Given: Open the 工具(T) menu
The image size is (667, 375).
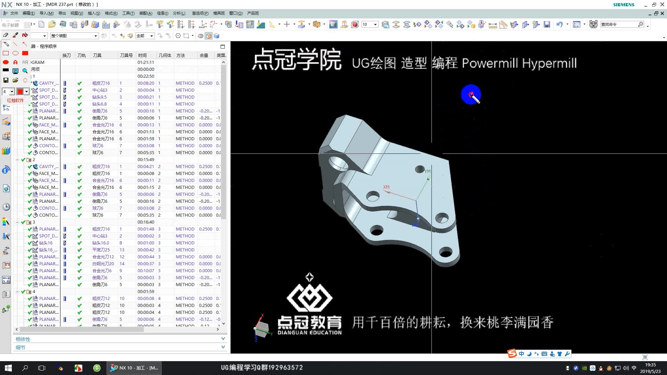Looking at the screenshot, I should pos(128,13).
